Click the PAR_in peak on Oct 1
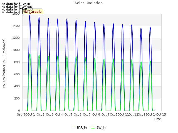The width and height of the screenshot is (178, 133). [30, 16]
